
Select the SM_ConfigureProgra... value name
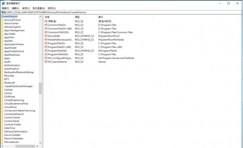pos(60,58)
